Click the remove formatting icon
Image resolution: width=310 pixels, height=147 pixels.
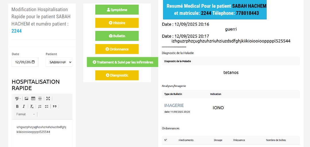coord(32,106)
